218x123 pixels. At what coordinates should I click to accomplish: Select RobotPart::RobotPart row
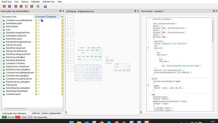[32, 60]
